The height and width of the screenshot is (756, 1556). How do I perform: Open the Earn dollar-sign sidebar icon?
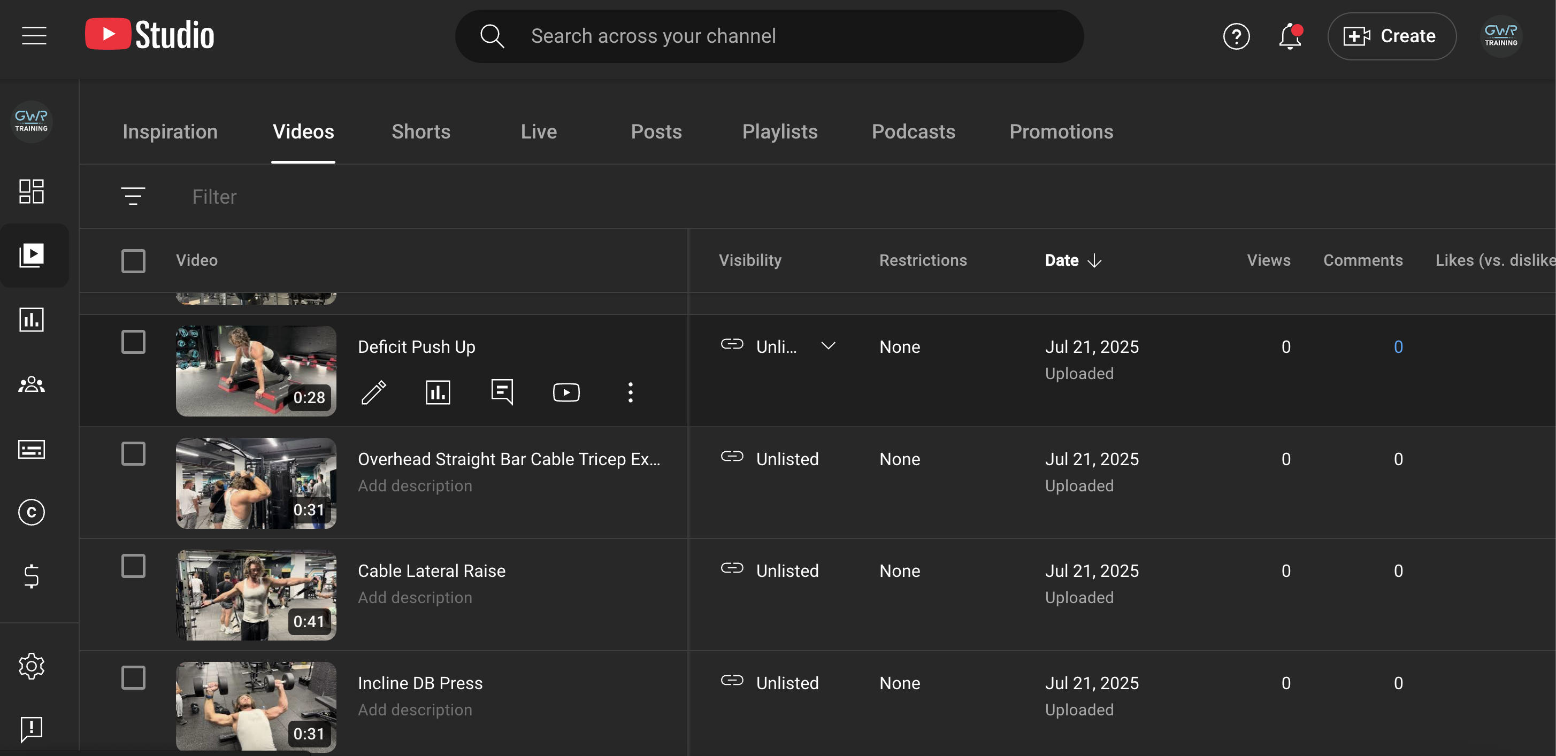pyautogui.click(x=32, y=576)
